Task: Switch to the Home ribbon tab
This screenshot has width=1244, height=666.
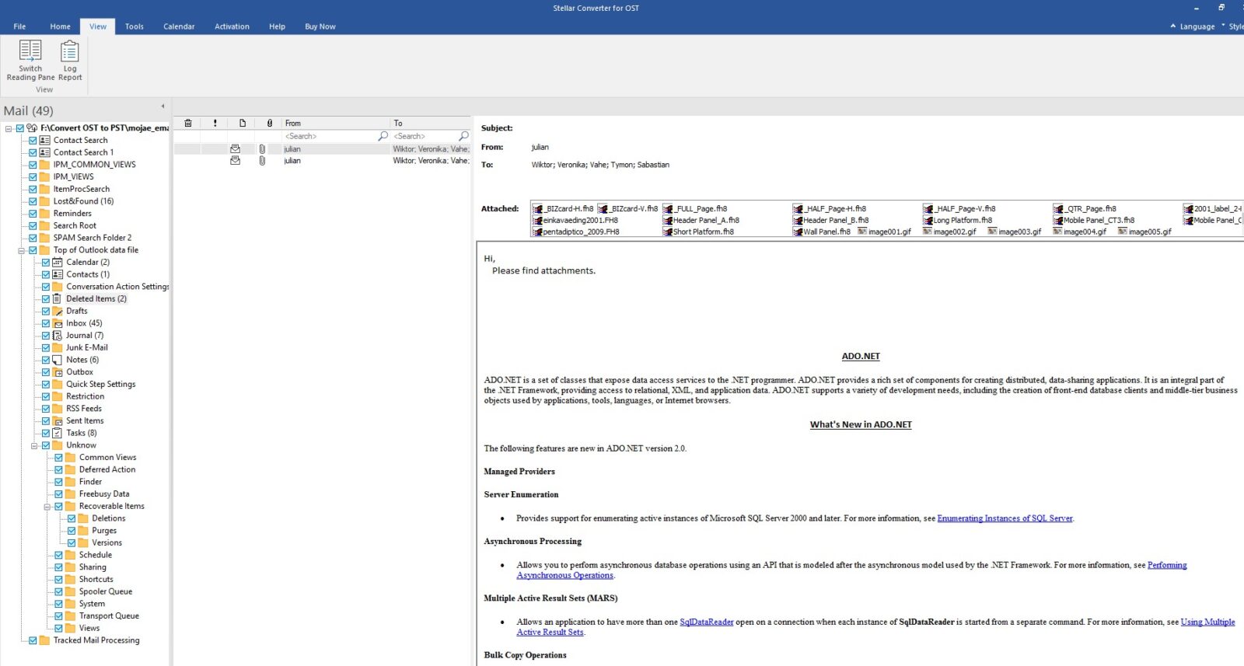Action: [x=60, y=26]
